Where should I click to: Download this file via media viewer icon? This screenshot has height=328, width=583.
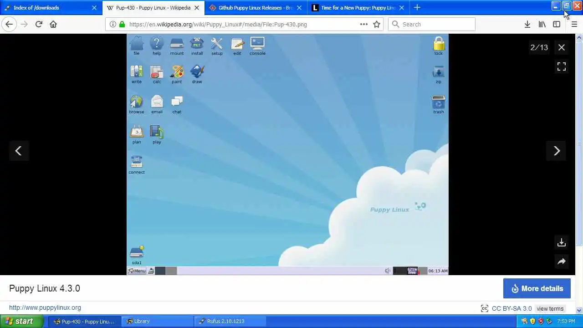[x=562, y=242]
